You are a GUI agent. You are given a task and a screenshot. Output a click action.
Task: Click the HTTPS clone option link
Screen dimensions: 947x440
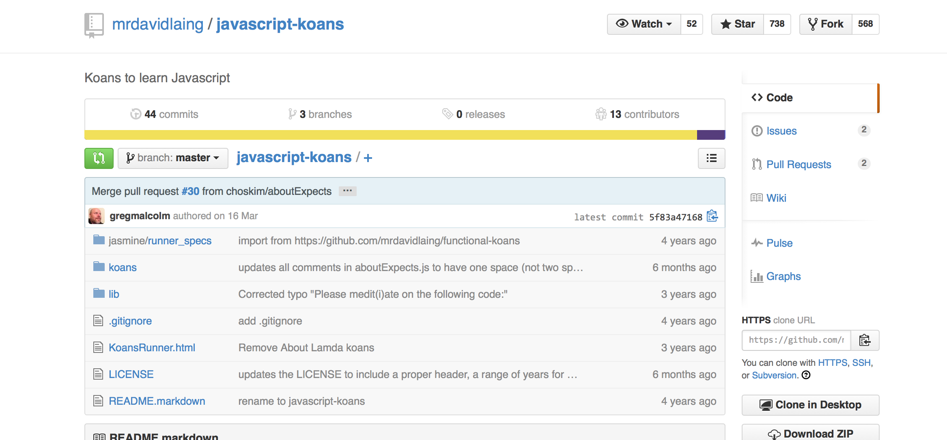pos(833,363)
